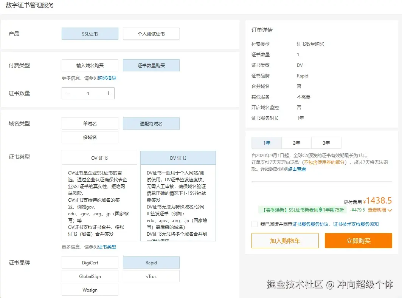This screenshot has width=402, height=298.
Task: Choose 输入域名购买 payment type
Action: [90, 65]
